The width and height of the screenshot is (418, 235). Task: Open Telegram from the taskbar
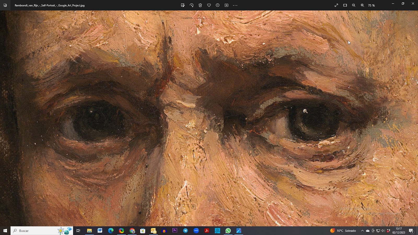tap(185, 231)
